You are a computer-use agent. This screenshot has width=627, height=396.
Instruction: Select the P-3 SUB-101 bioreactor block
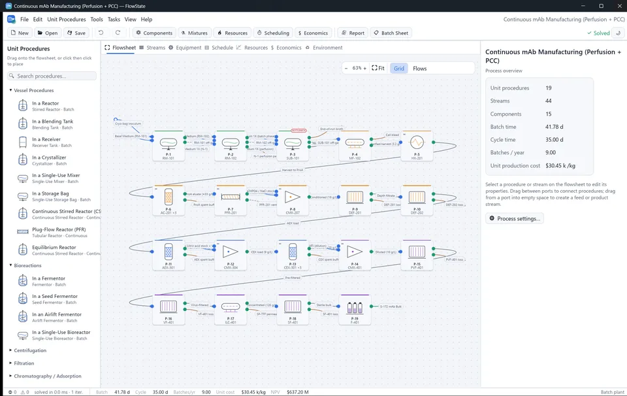pyautogui.click(x=293, y=146)
